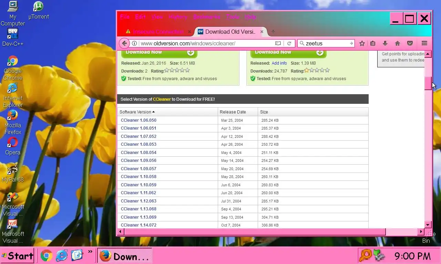Click horizontal scrollbar left arrow
Screen dimensions: 441x264
pyautogui.click(x=121, y=232)
